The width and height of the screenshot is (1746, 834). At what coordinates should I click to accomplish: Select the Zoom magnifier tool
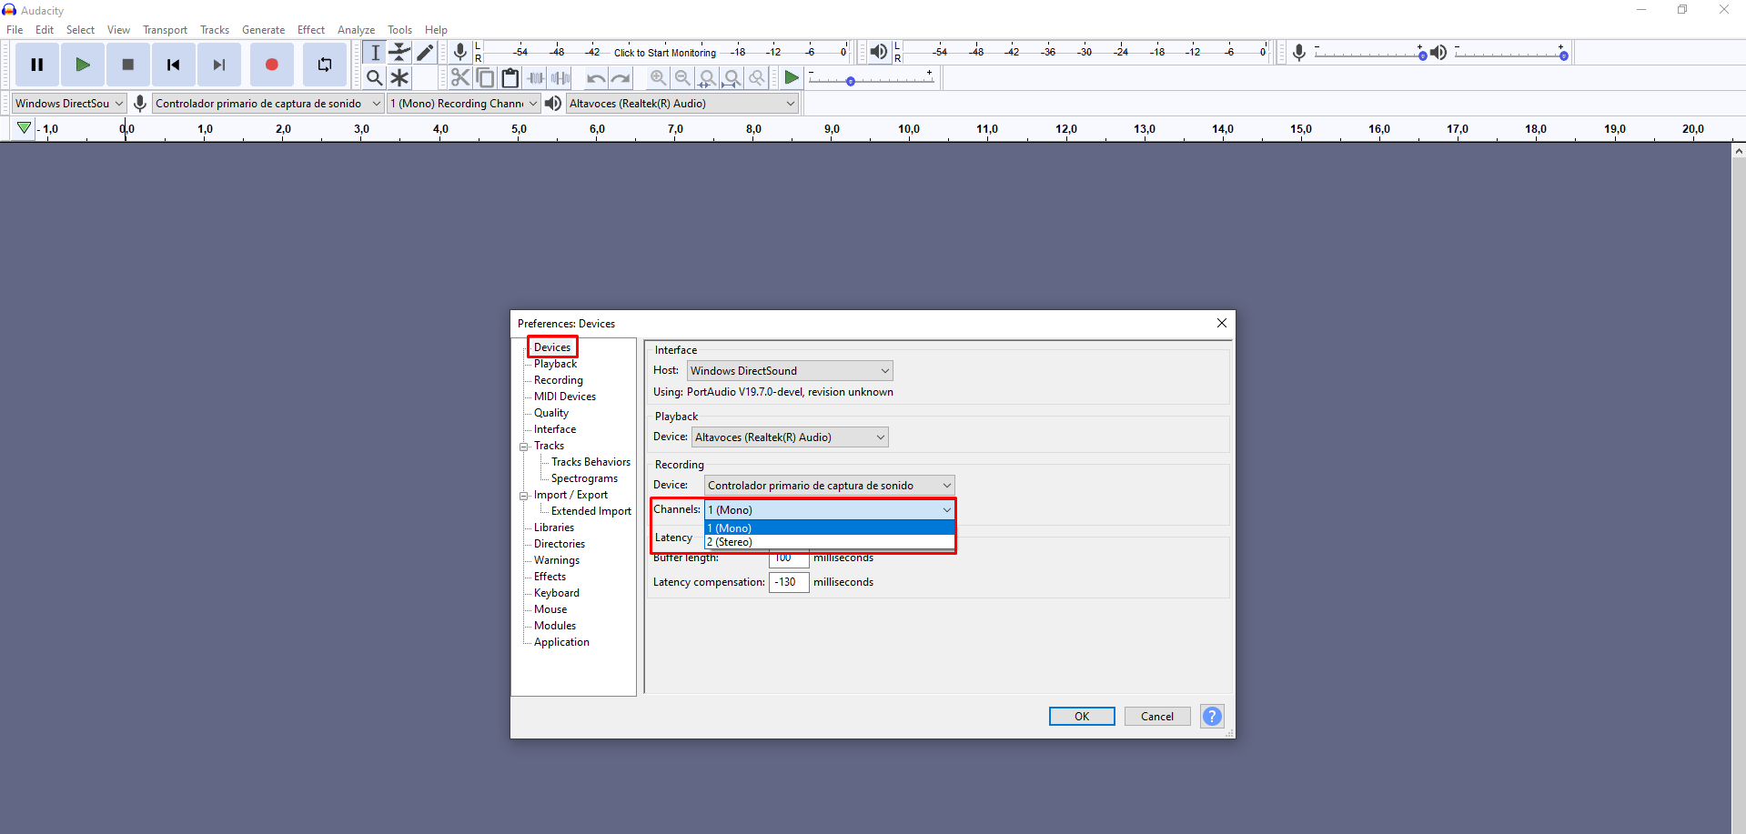click(375, 78)
